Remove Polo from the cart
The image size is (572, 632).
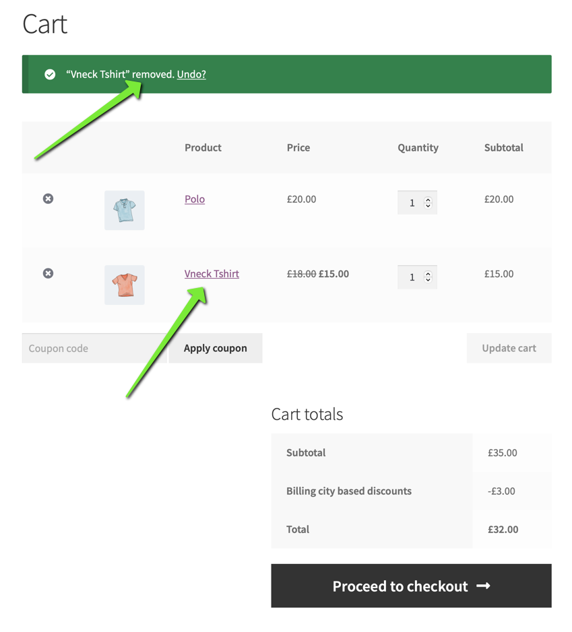48,199
